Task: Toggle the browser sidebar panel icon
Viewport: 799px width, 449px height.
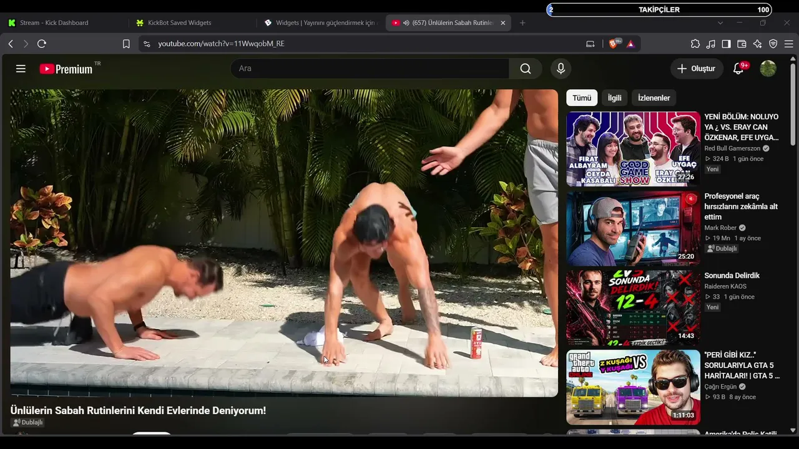Action: coord(727,44)
